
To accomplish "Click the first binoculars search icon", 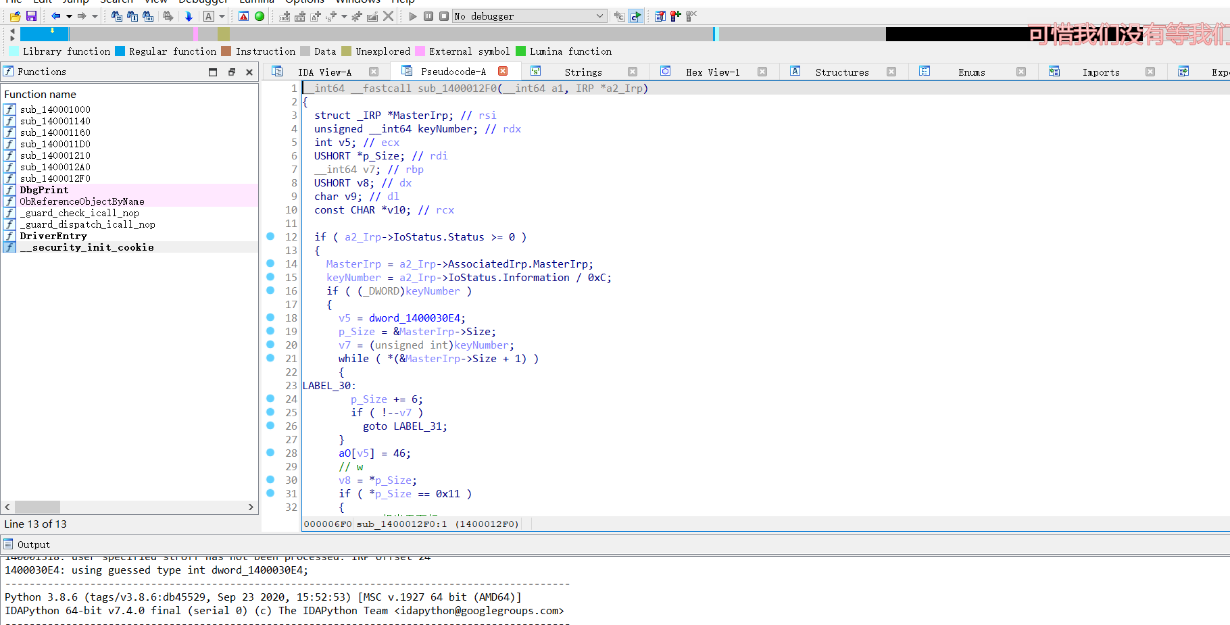I will (117, 16).
